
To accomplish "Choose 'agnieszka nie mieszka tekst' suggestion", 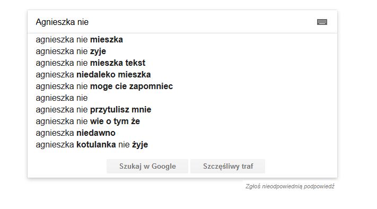I will pos(182,63).
